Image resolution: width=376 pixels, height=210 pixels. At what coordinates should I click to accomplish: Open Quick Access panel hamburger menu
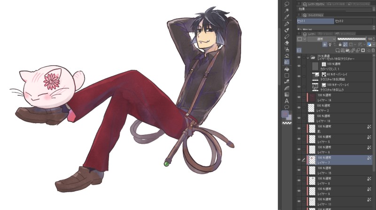299,15
